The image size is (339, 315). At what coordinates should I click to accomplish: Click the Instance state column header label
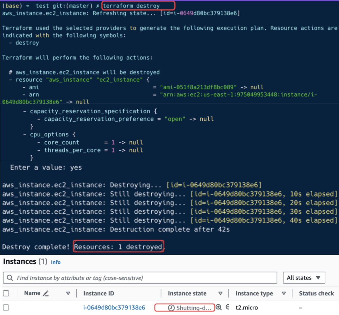[187, 293]
